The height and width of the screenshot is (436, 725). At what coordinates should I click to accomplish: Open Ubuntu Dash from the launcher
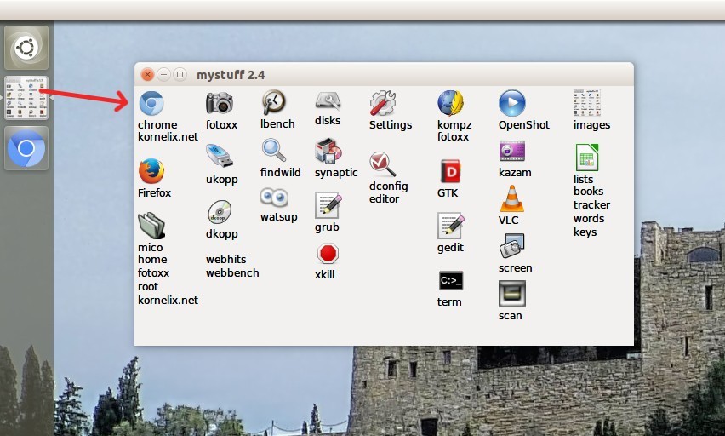[26, 48]
